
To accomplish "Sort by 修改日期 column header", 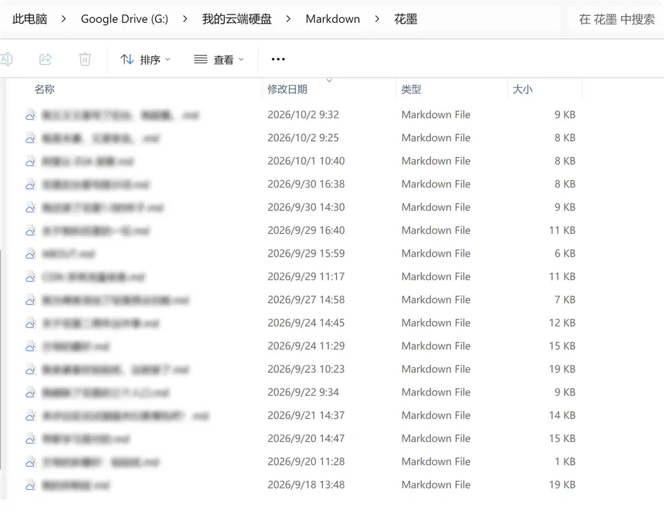I will (287, 89).
